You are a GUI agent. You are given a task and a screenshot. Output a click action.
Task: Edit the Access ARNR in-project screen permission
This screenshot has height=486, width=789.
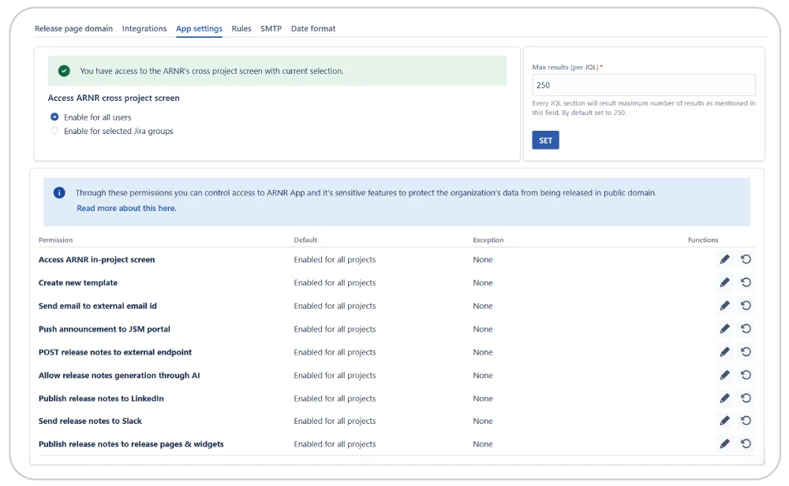724,259
